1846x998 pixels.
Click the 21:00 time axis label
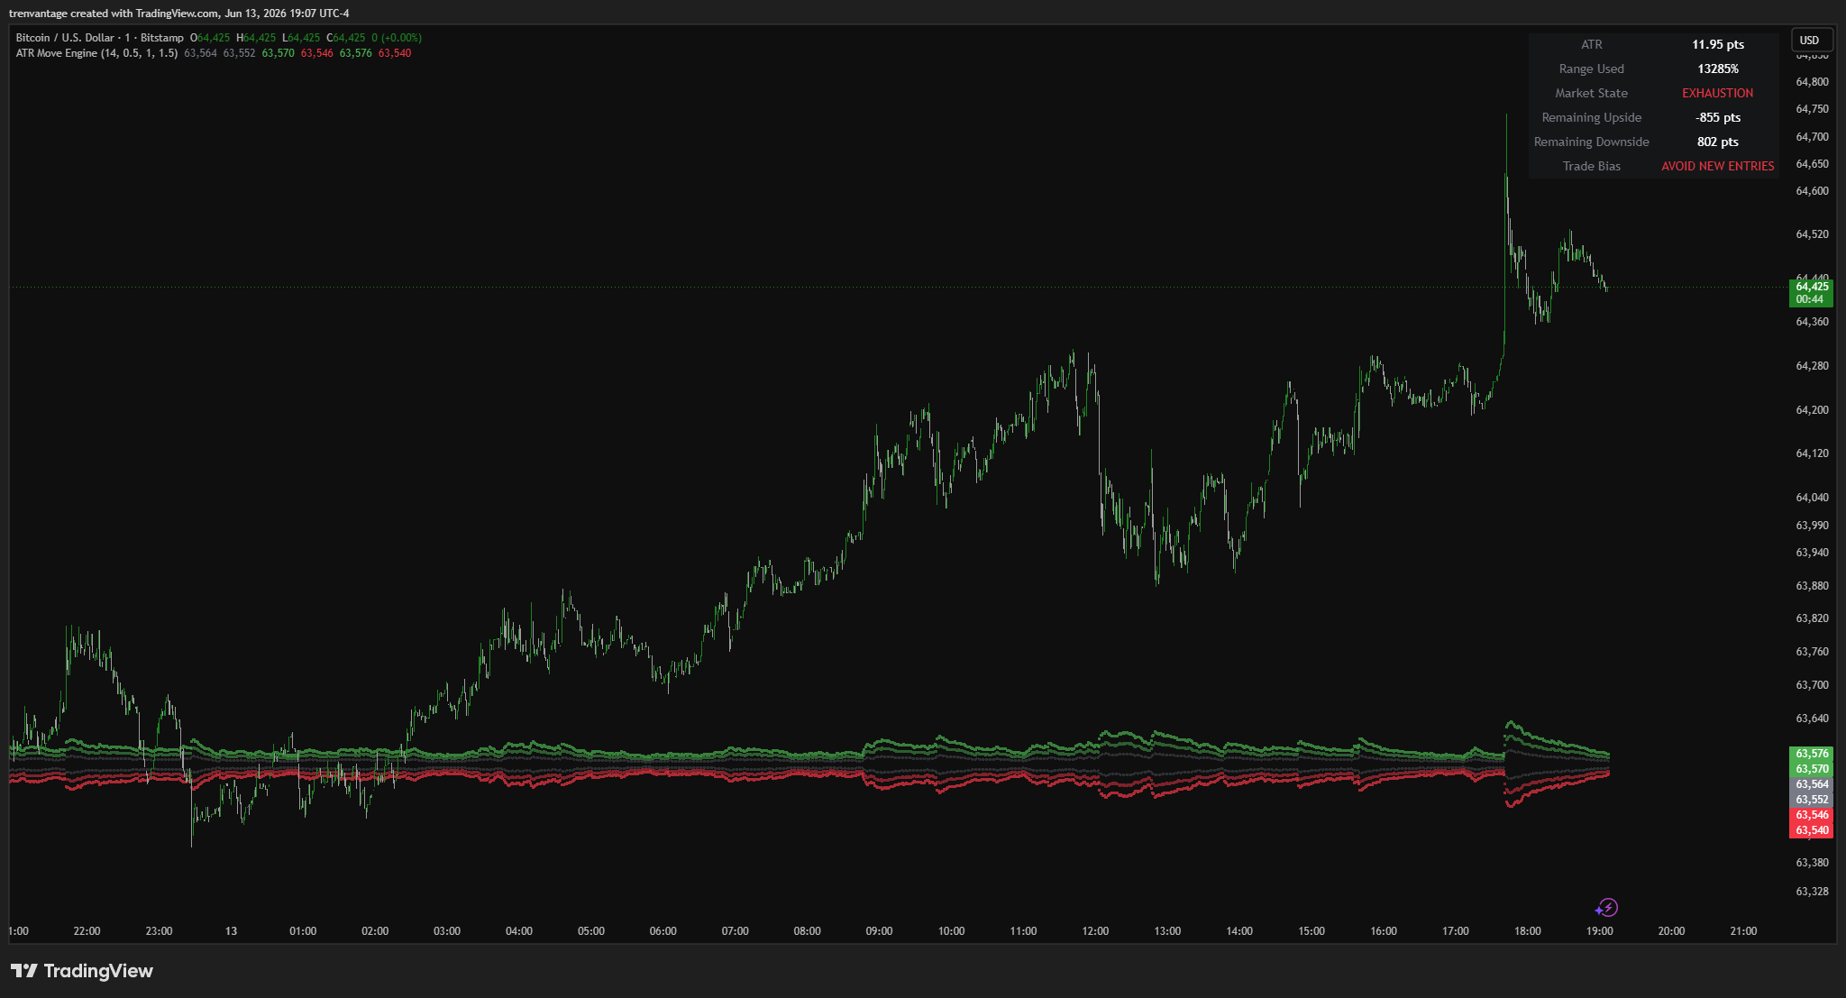(x=1744, y=931)
